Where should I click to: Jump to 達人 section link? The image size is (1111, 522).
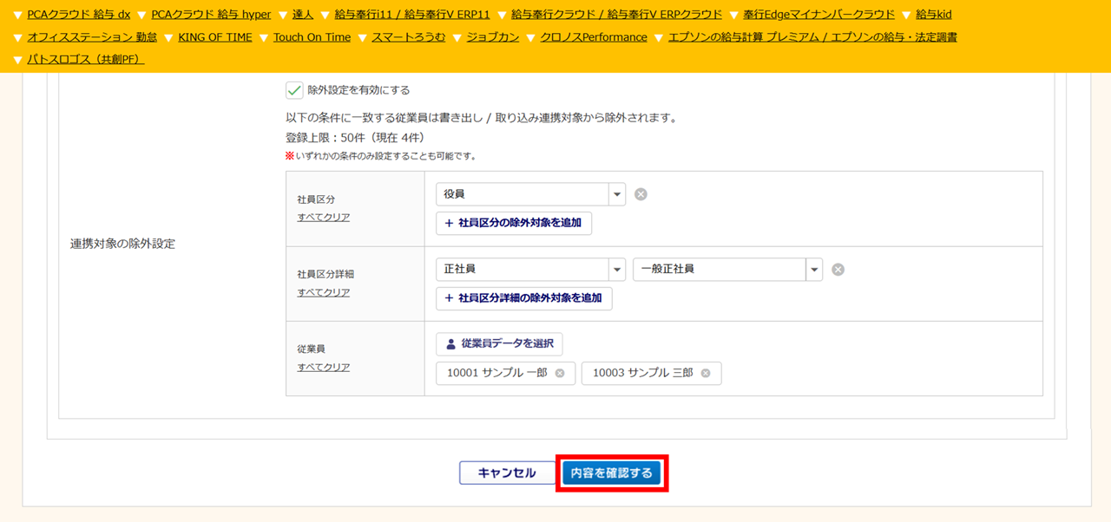coord(303,15)
